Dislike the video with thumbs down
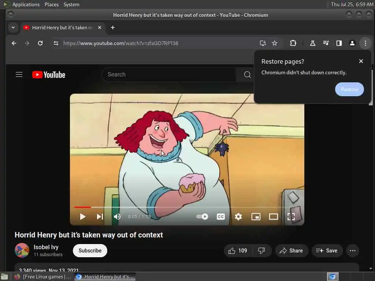 261,251
